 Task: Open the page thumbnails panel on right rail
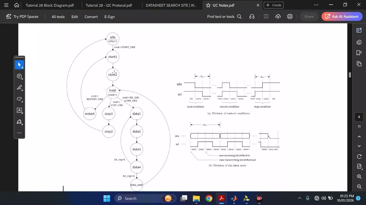pos(359,64)
